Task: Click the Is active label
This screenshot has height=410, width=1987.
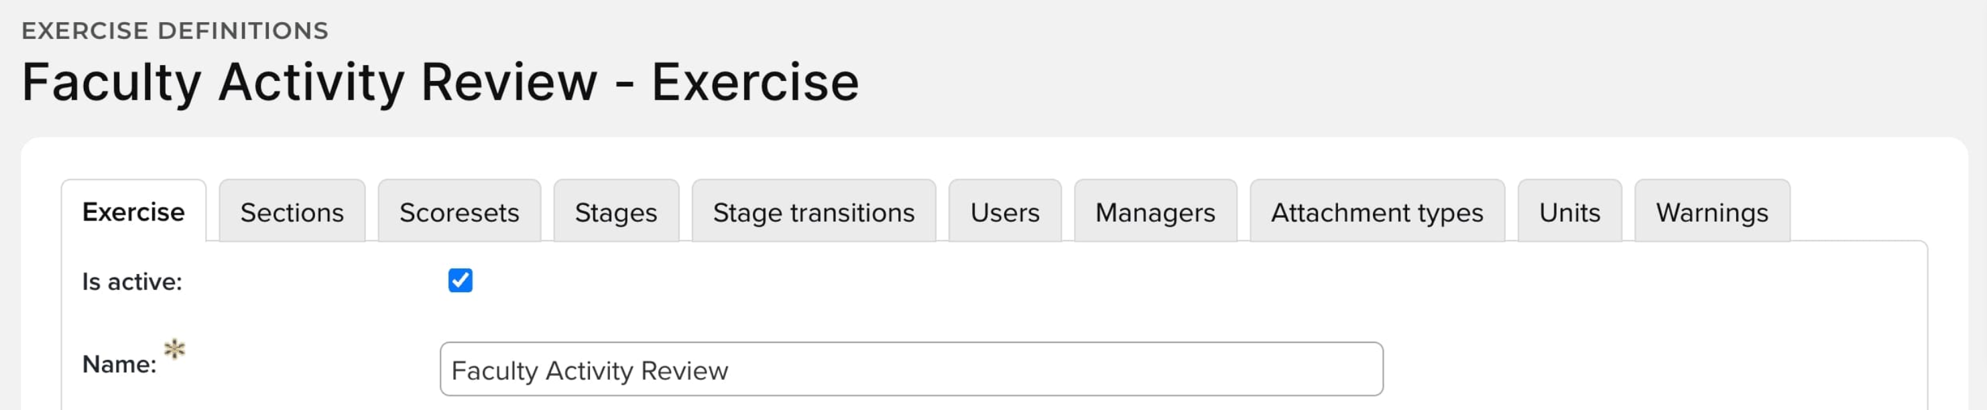Action: tap(132, 282)
